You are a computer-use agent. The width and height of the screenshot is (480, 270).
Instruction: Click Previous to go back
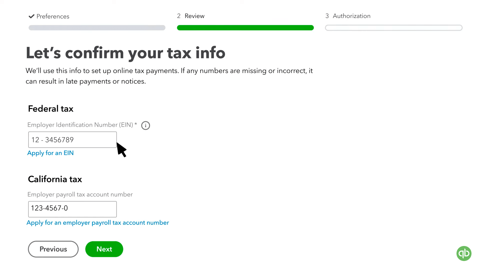pyautogui.click(x=53, y=249)
